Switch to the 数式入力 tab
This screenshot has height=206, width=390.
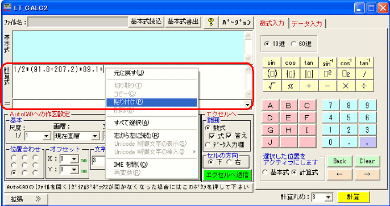(272, 24)
